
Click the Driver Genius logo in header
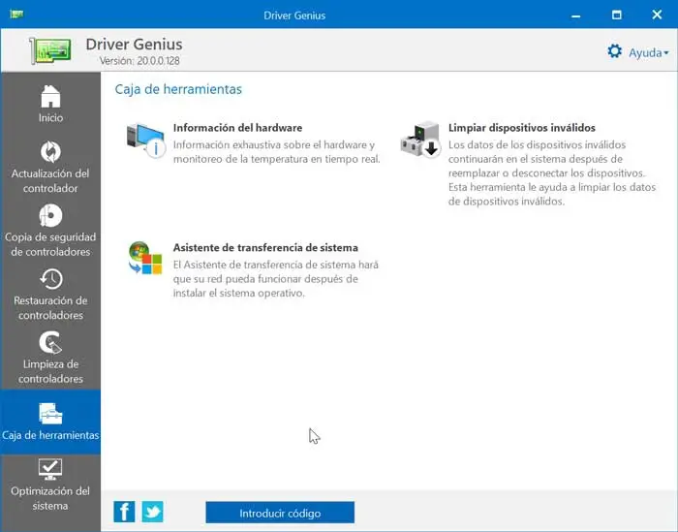click(x=50, y=50)
